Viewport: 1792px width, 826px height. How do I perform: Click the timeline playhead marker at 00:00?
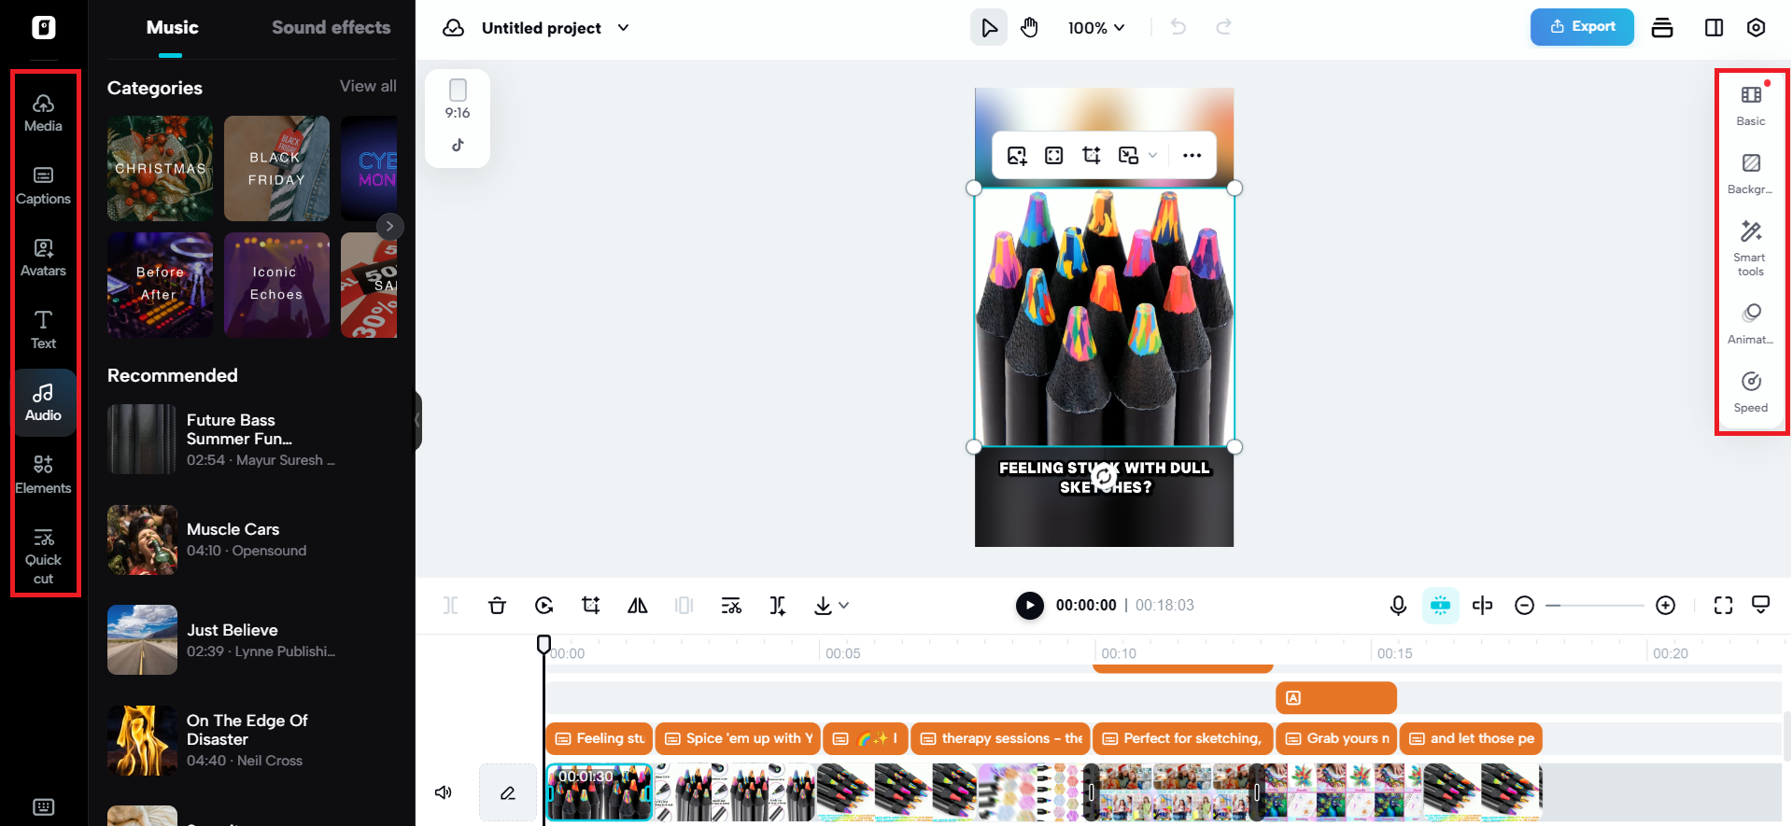click(543, 644)
